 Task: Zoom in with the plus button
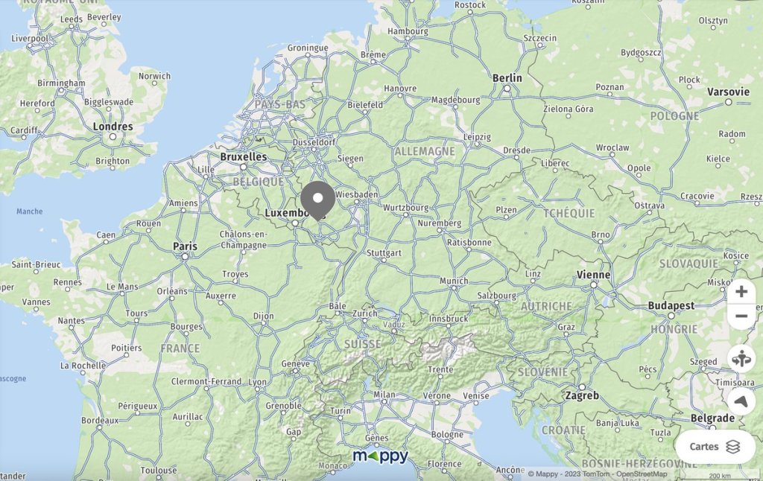[x=741, y=291]
